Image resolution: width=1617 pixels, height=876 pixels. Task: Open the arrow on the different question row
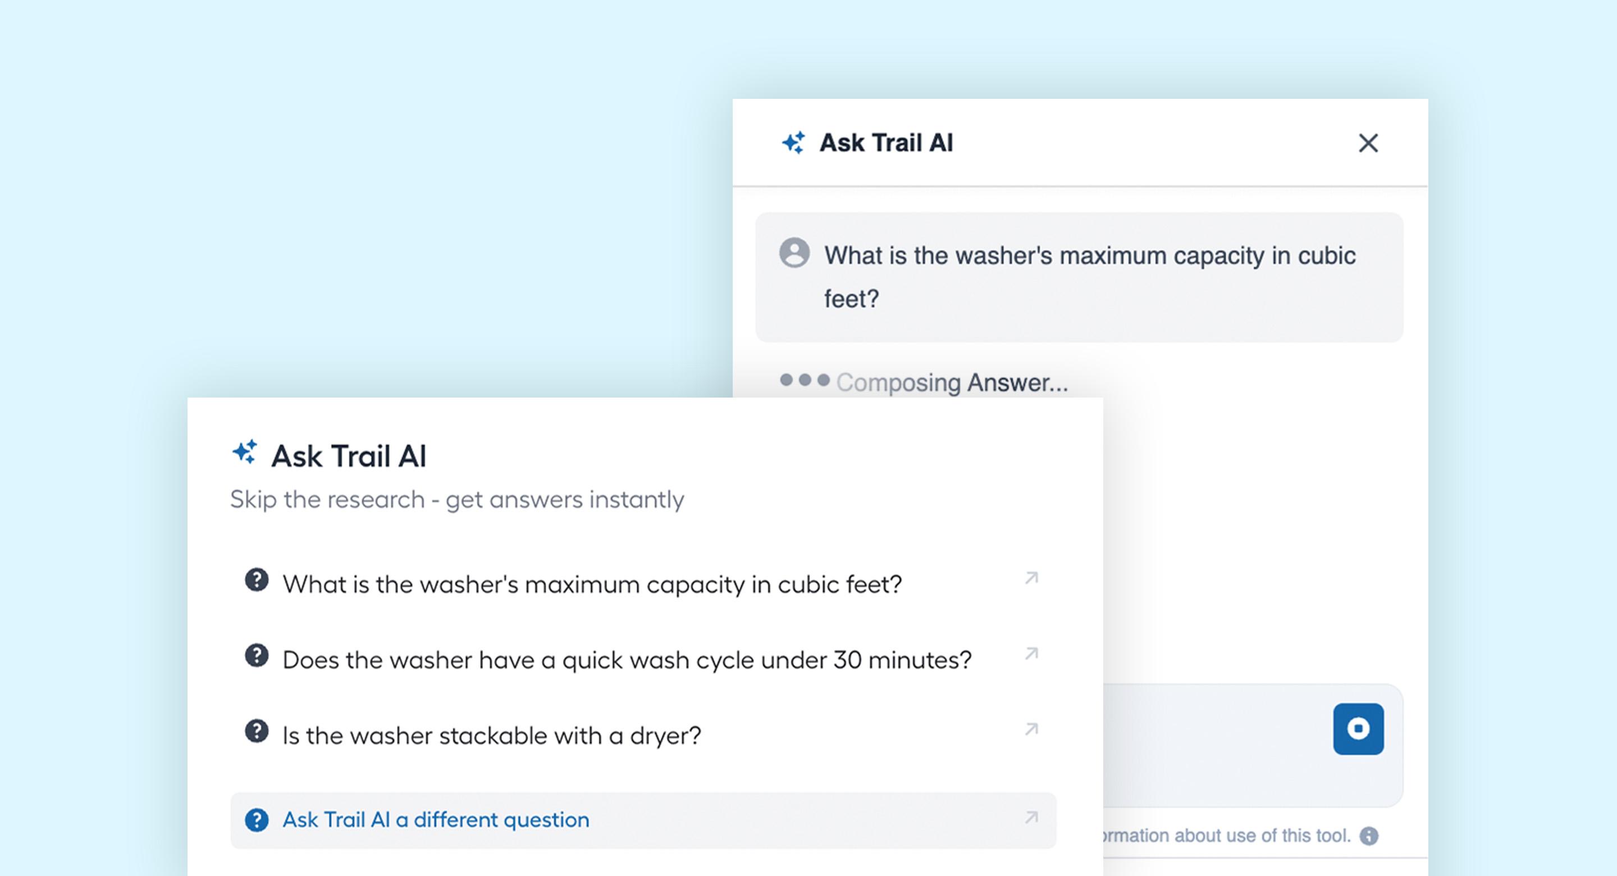tap(1031, 818)
